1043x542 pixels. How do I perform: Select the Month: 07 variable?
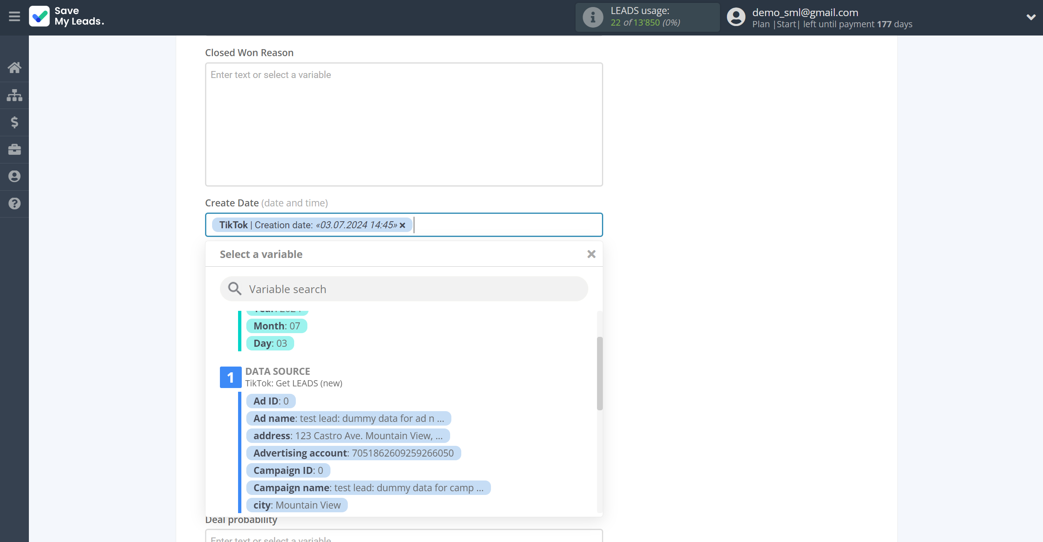[x=276, y=326]
